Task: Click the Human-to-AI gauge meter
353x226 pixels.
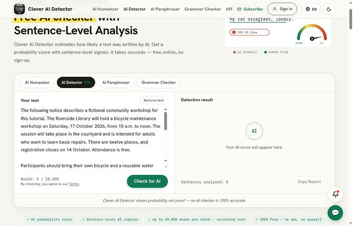Action: 312,34
